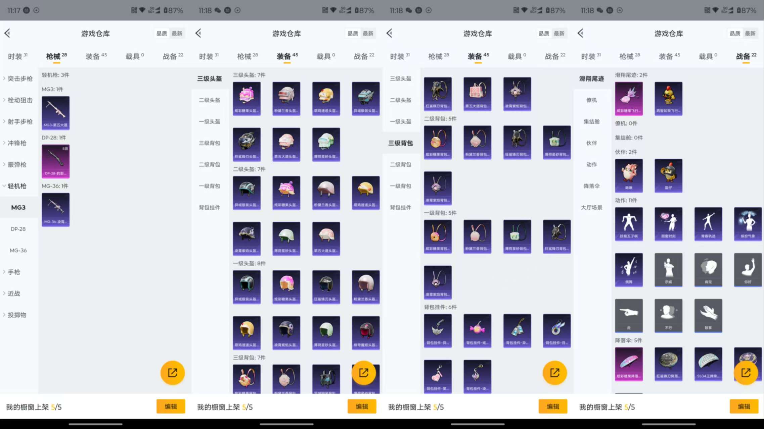
Task: Expand the 手枪 weapon category
Action: pyautogui.click(x=13, y=272)
